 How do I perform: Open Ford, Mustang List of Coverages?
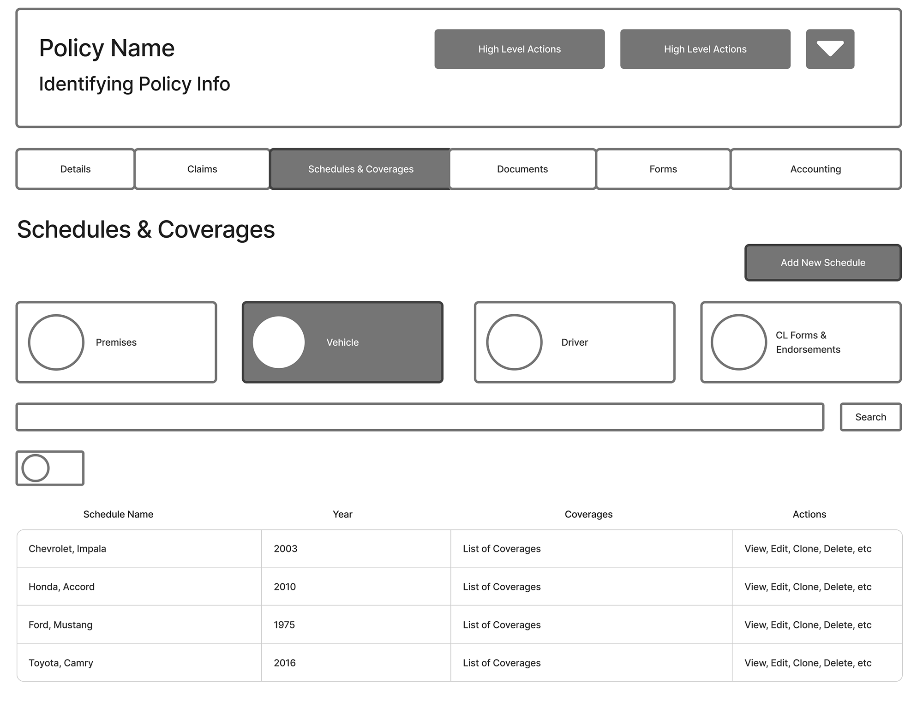click(502, 624)
